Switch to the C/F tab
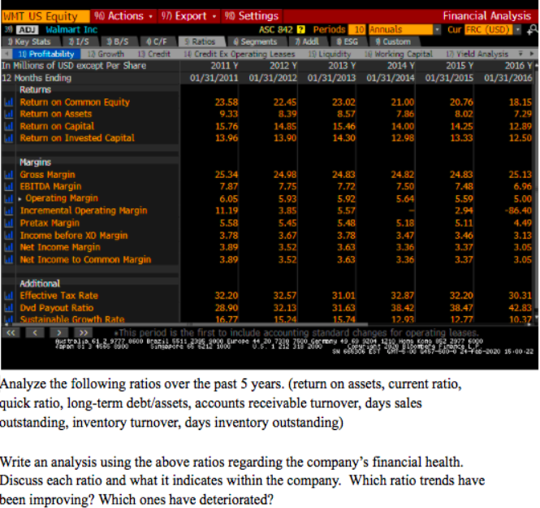 [x=157, y=41]
